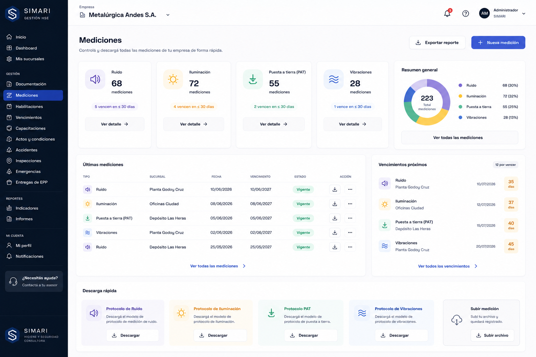The image size is (536, 357).
Task: Click the upload cloud icon in Subir medición
Action: pos(457,320)
